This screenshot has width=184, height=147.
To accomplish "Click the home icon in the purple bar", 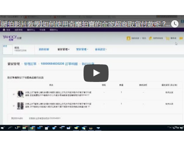I will (4, 30).
